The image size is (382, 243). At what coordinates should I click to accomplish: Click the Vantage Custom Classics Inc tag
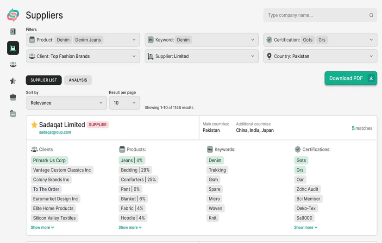point(62,170)
